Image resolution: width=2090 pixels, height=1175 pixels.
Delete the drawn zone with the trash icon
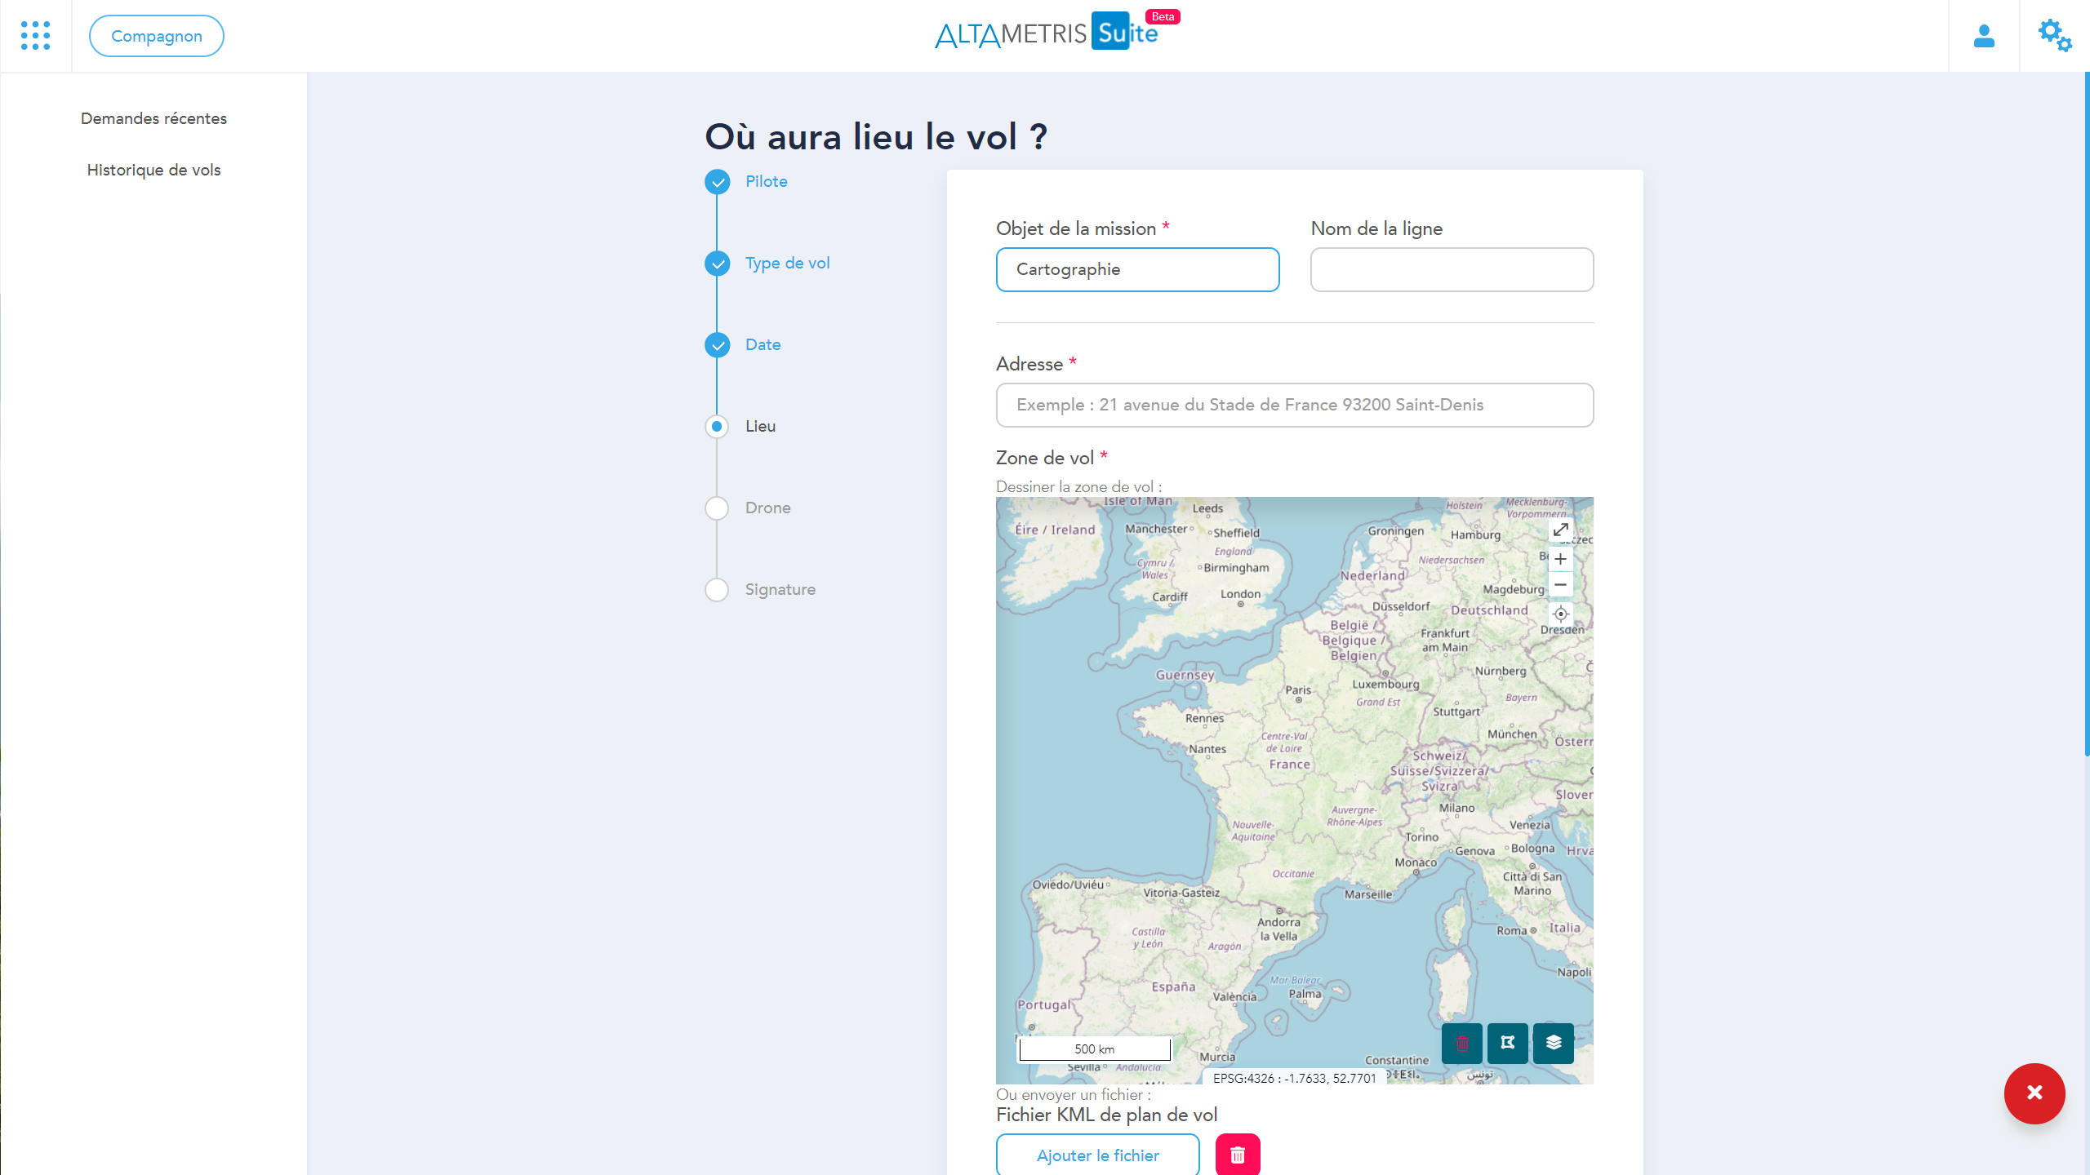1461,1043
